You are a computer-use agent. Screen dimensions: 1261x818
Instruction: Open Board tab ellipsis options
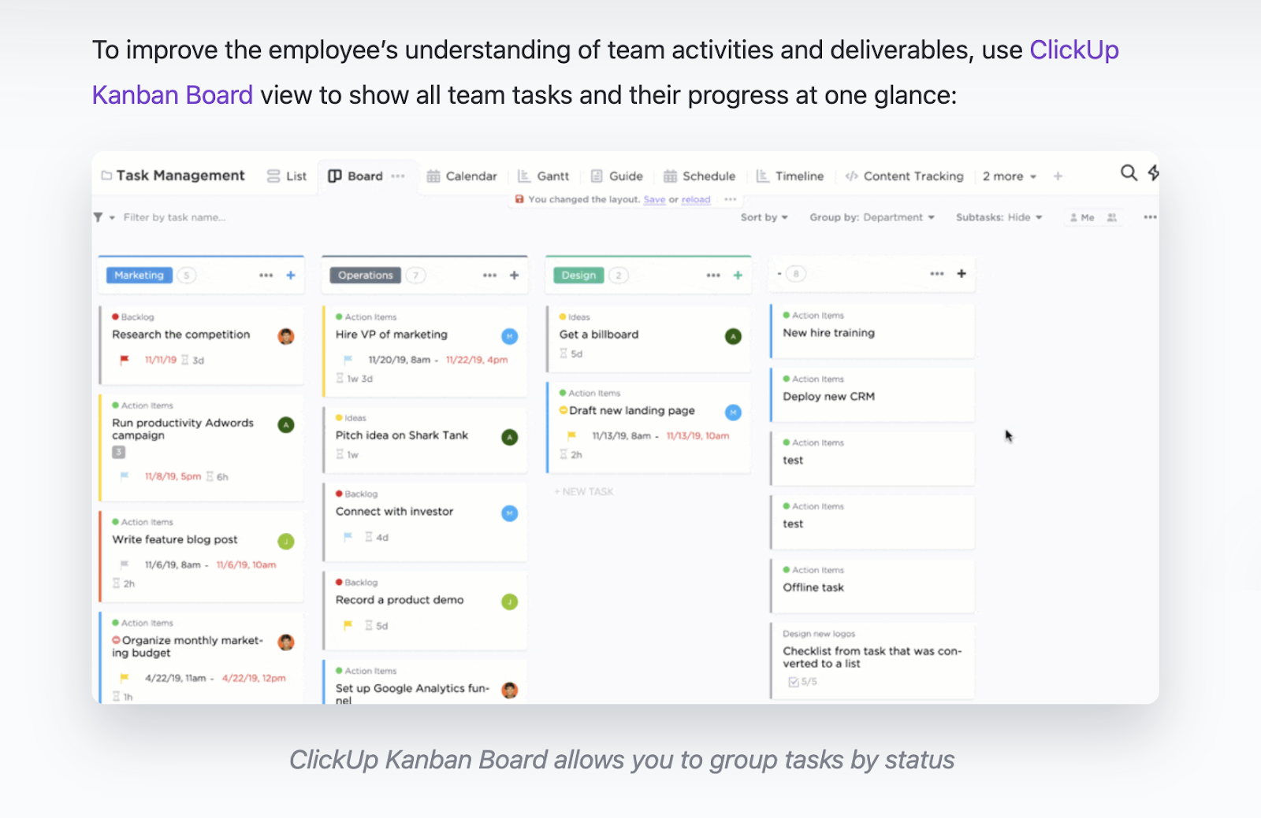point(398,176)
